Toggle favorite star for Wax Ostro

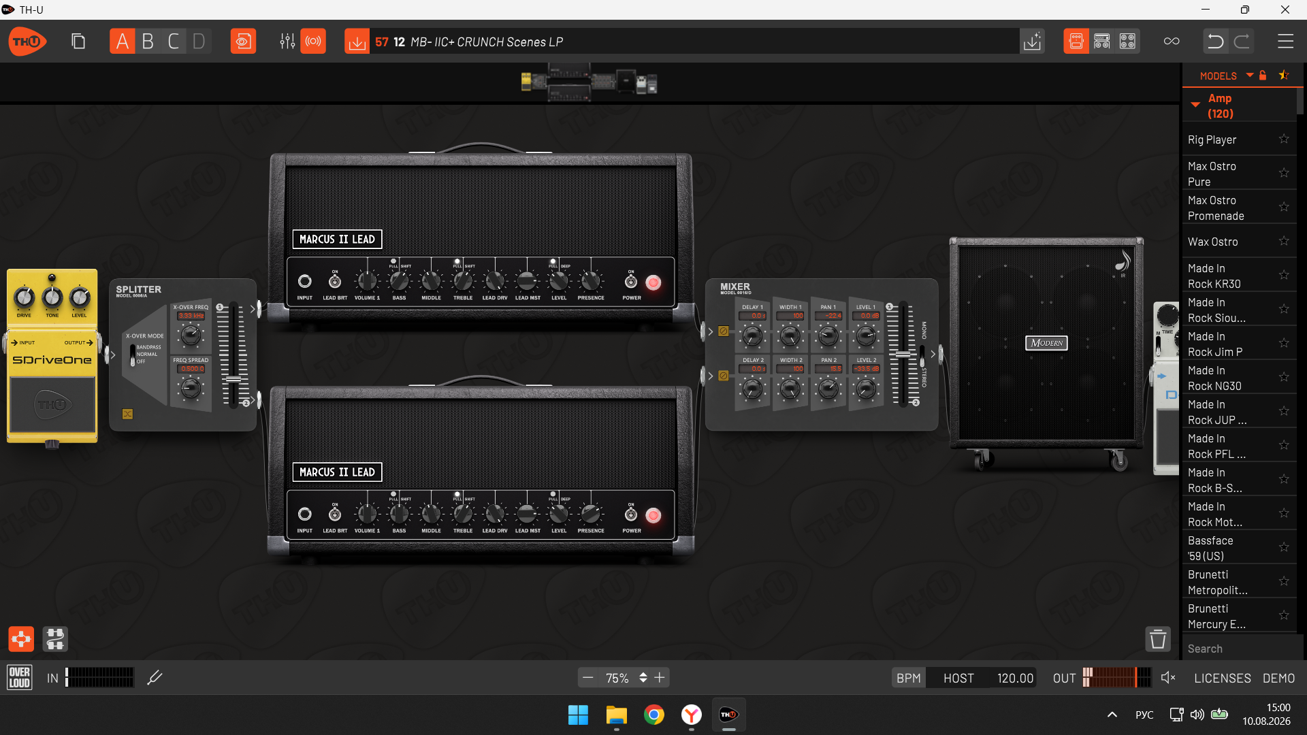pos(1284,242)
